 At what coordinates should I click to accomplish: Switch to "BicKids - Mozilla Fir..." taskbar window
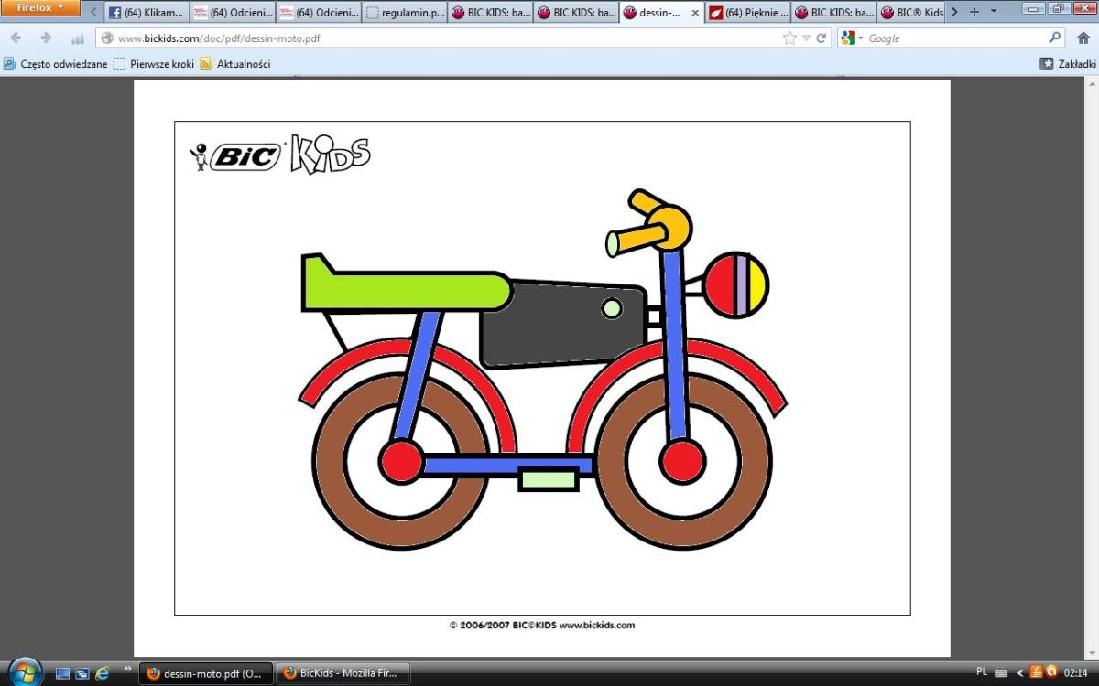(x=343, y=674)
